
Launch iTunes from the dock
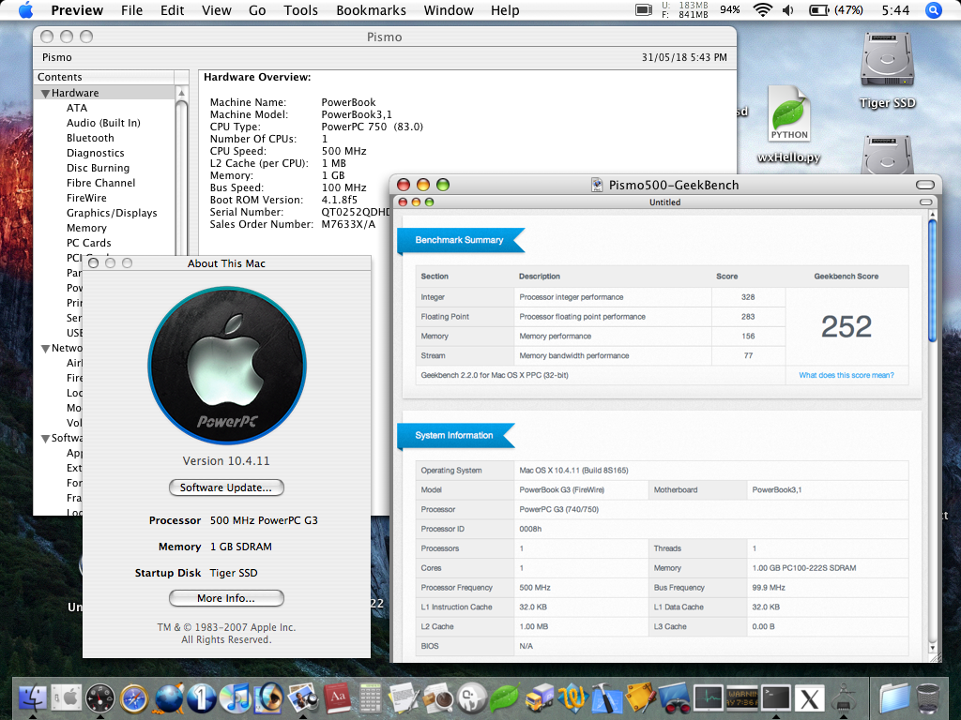(236, 697)
